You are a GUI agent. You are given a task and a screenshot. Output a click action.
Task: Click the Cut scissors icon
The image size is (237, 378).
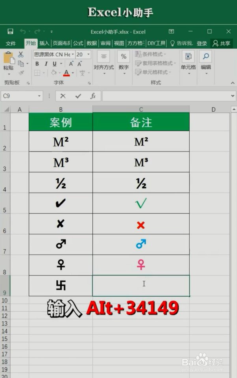point(21,55)
